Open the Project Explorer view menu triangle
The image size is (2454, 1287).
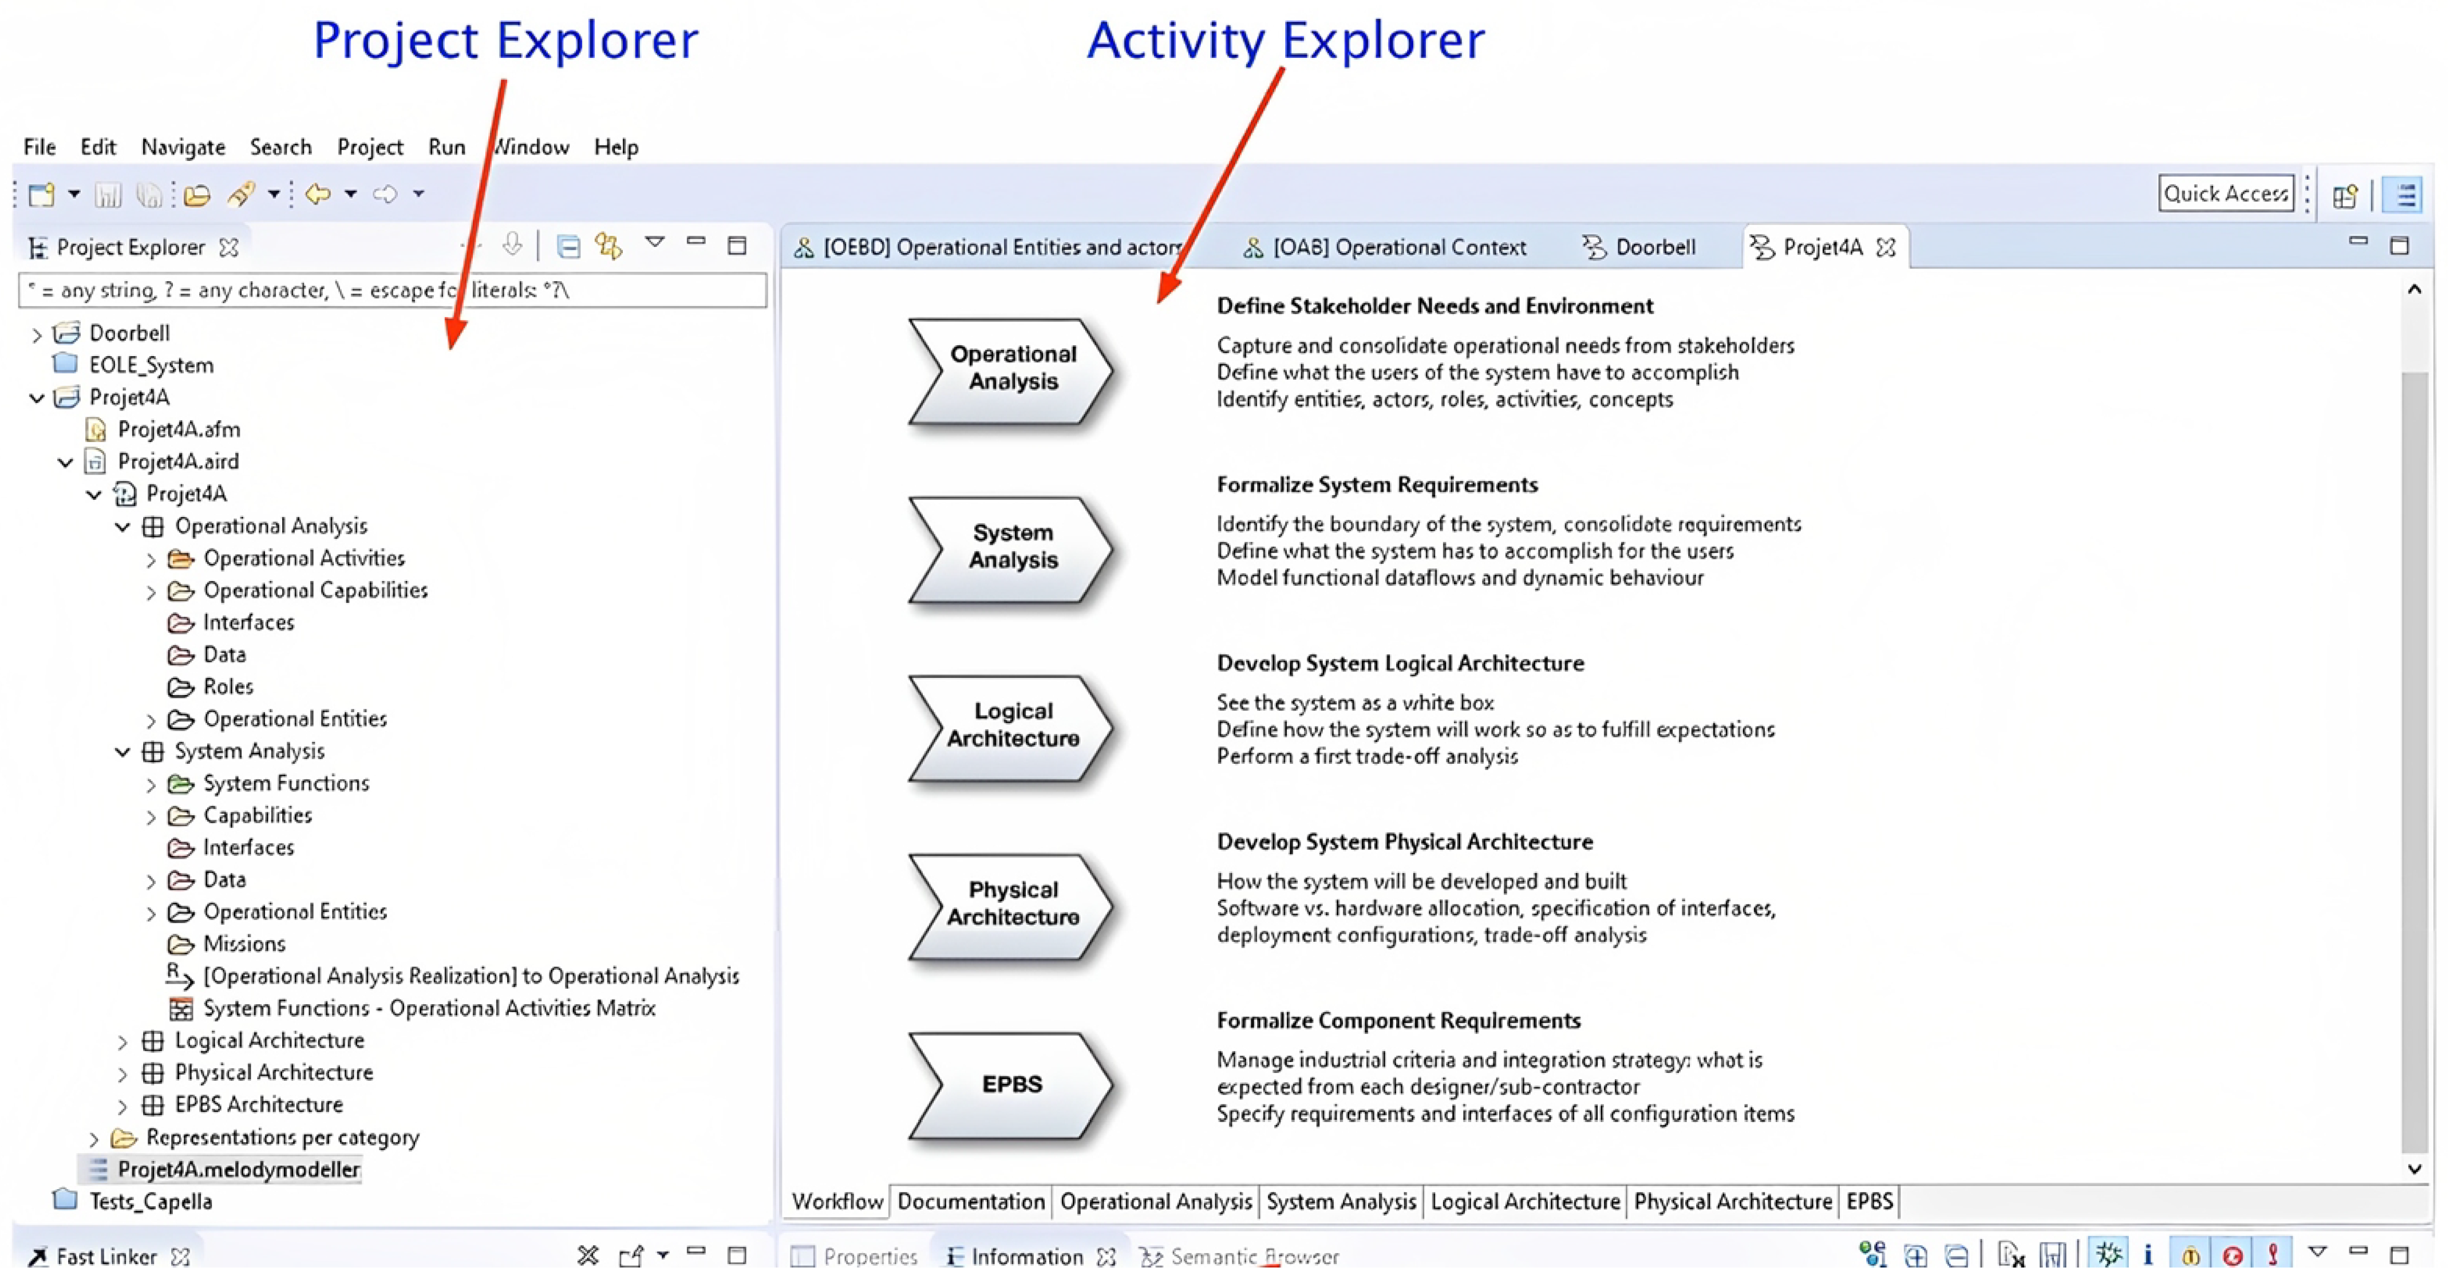(x=654, y=243)
